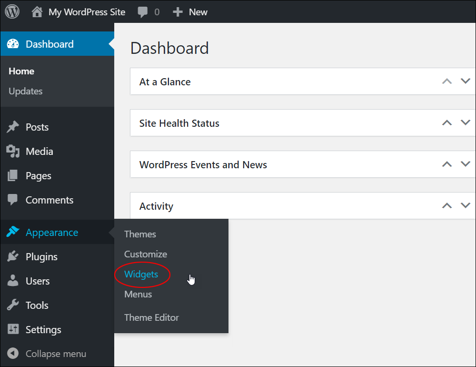Open My WordPress Site link
Image resolution: width=476 pixels, height=367 pixels.
(x=87, y=12)
